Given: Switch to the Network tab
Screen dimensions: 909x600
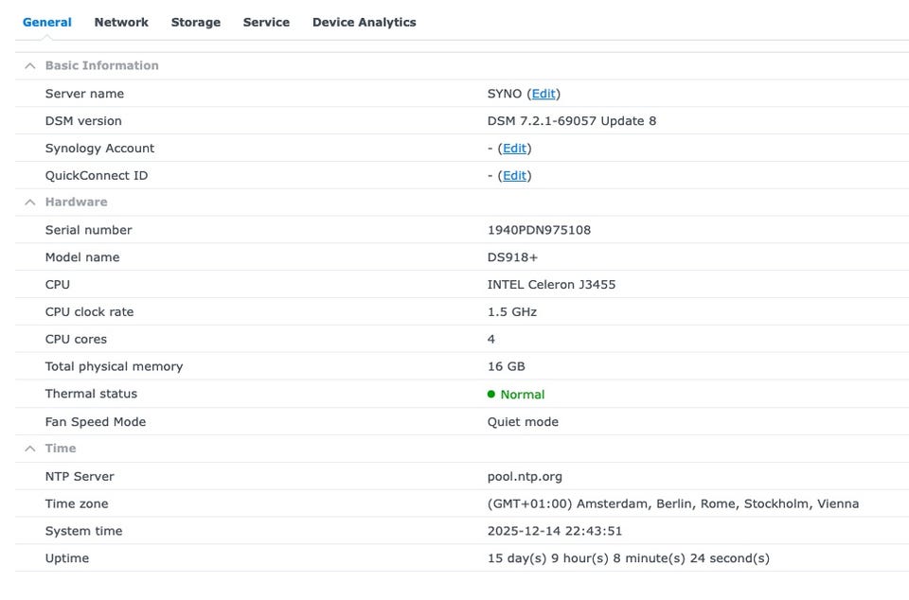Looking at the screenshot, I should (x=121, y=22).
